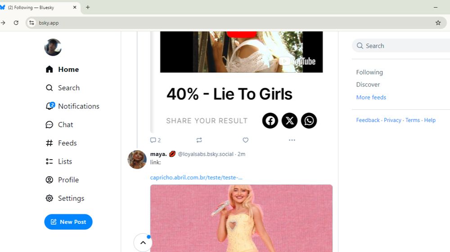
Task: Open maya's profile avatar thumbnail
Action: [x=137, y=160]
